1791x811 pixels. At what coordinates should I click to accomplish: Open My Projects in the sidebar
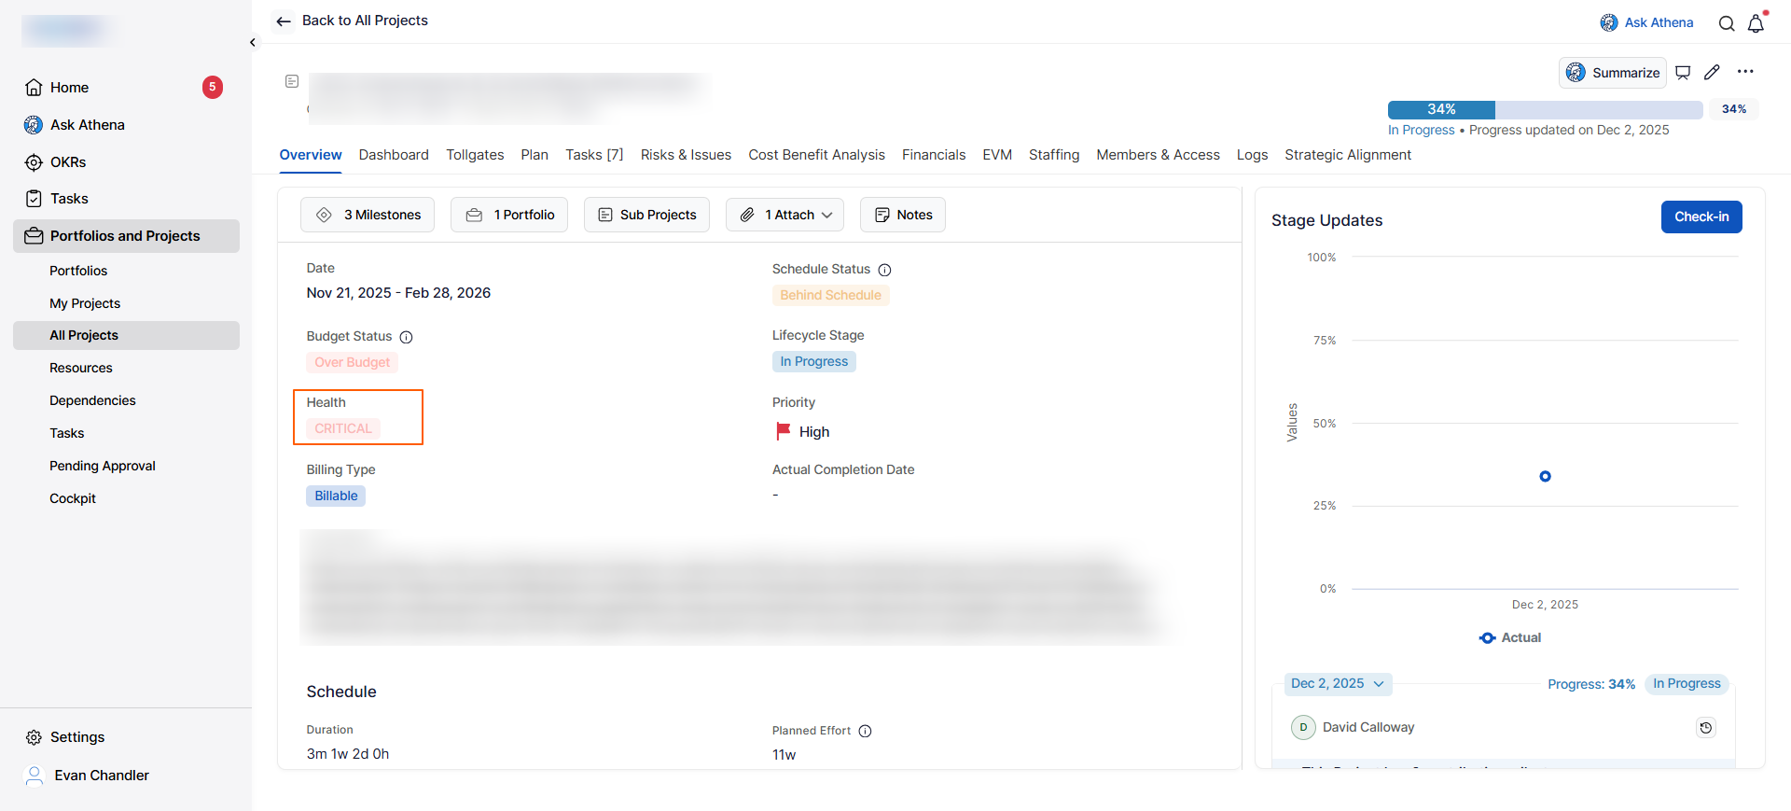point(85,303)
